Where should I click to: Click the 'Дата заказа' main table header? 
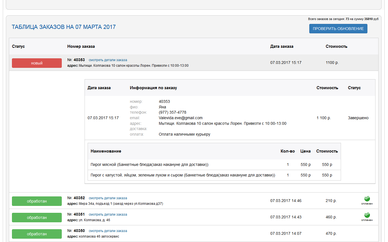coord(282,46)
